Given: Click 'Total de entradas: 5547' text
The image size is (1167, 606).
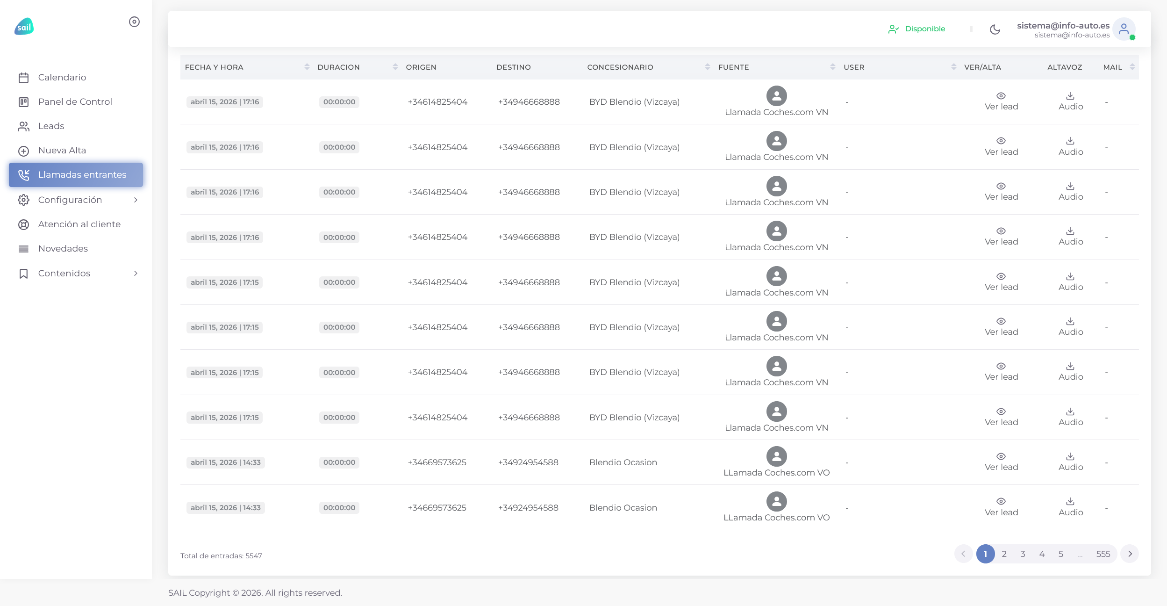Looking at the screenshot, I should (x=221, y=556).
